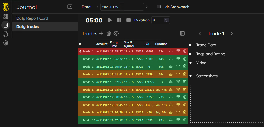Tick the Hide Stopwatch checkbox

[159, 7]
